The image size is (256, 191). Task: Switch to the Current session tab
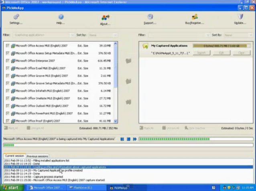coord(14,156)
